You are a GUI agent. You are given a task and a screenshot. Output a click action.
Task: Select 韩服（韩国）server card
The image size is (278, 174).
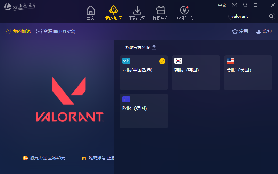pyautogui.click(x=196, y=73)
